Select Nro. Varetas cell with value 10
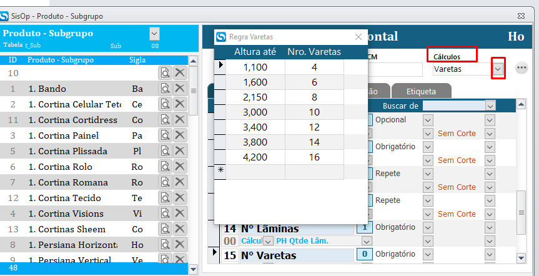Viewport: 539px width, 276px height. [x=314, y=112]
